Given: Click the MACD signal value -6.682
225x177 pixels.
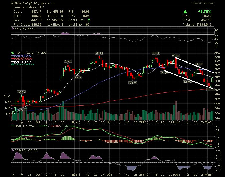Looking at the screenshot, I should pos(55,126).
